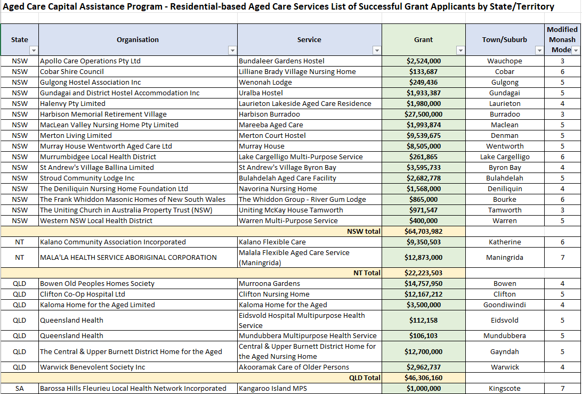Viewport: 582px width, 394px height.
Task: Select Cobar Shire Council cell
Action: tap(138, 71)
